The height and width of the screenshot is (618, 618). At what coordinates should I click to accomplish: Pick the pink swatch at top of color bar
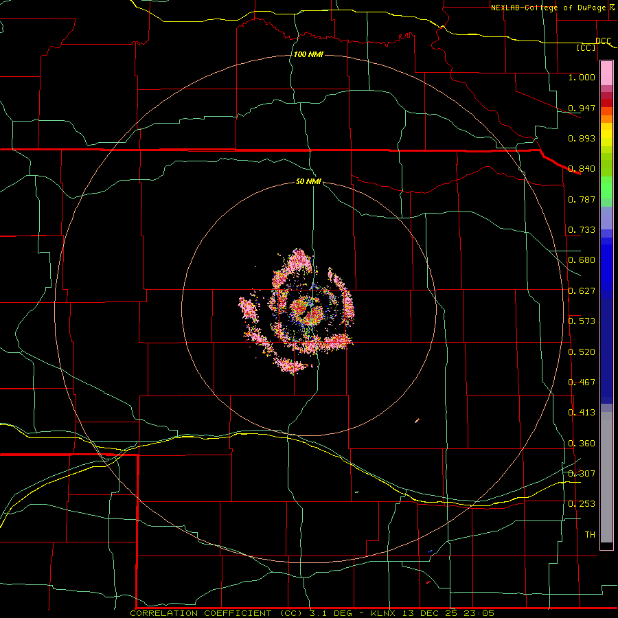click(606, 73)
